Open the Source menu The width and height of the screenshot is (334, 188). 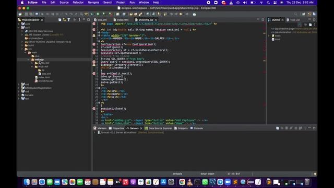point(64,2)
